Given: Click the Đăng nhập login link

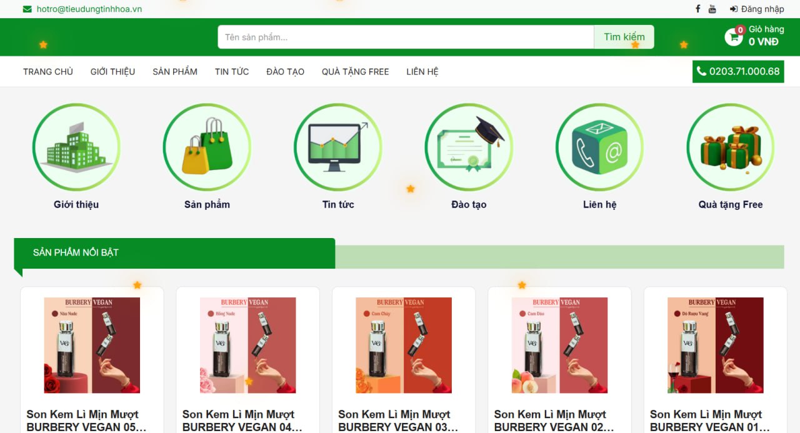Looking at the screenshot, I should pyautogui.click(x=757, y=9).
